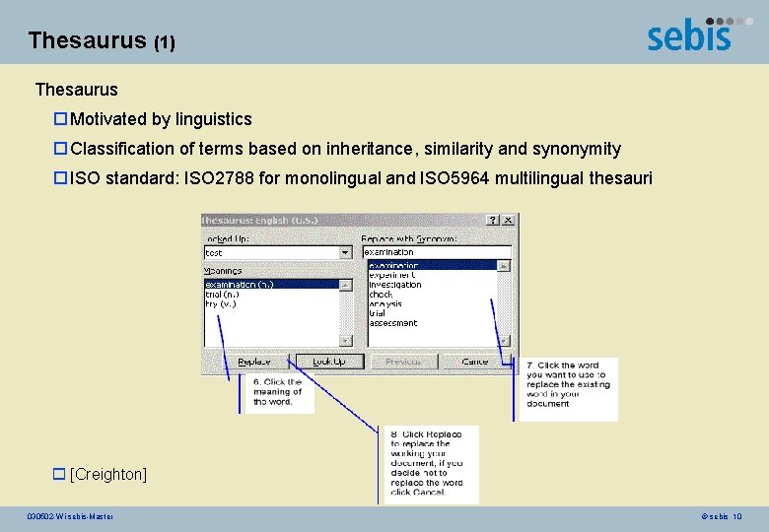
Task: Open the Looked Up dropdown arrow
Action: pyautogui.click(x=346, y=253)
